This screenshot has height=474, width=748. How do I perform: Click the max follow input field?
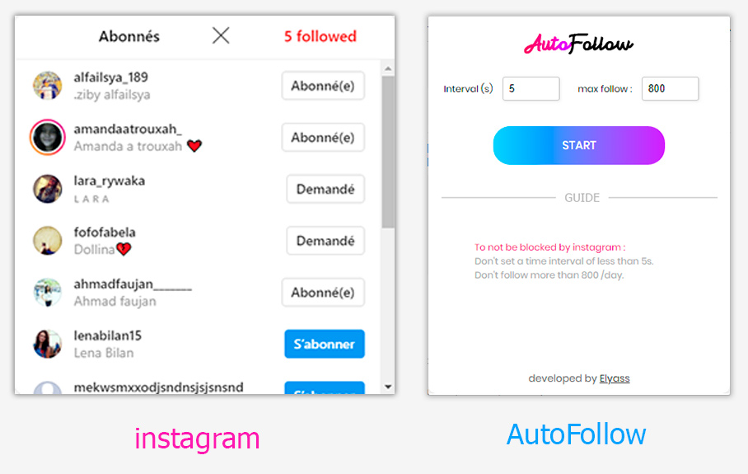coord(670,89)
